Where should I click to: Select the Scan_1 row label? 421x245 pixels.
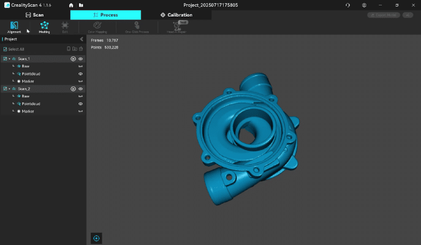click(x=24, y=59)
